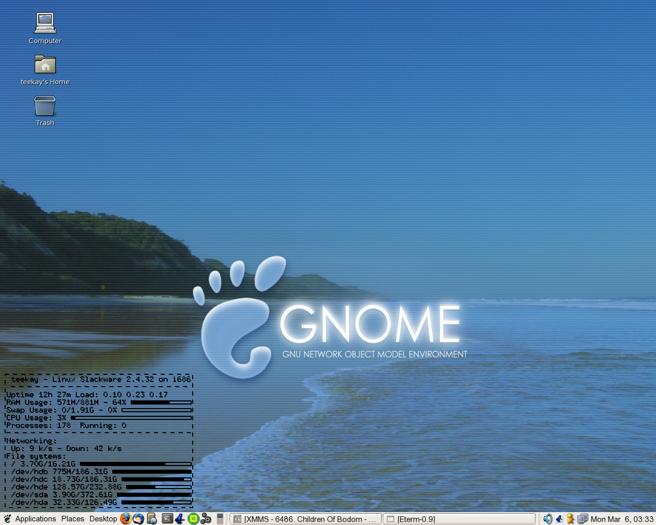Click the /dev/hda 32.33G/126.49G row
The image size is (656, 525).
[101, 502]
